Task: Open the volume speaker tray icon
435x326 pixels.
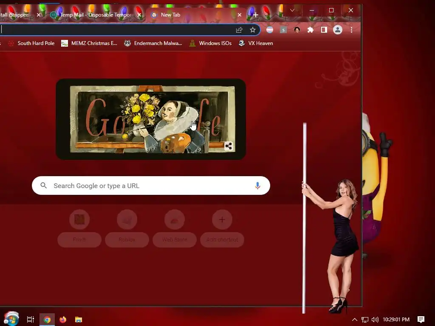Action: click(x=375, y=320)
